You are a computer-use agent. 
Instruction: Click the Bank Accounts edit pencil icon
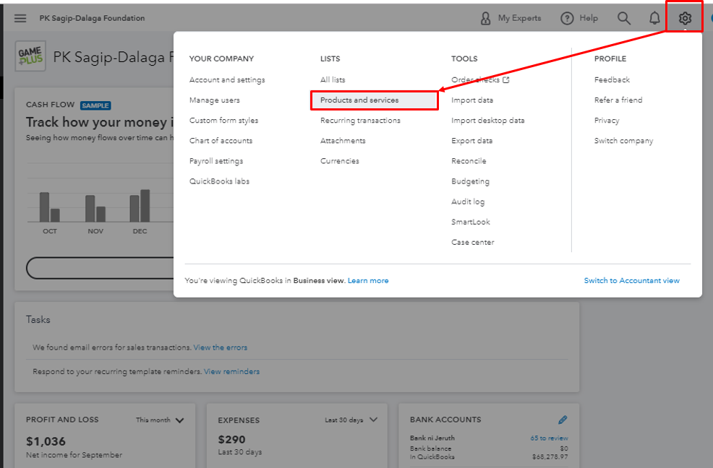click(563, 420)
